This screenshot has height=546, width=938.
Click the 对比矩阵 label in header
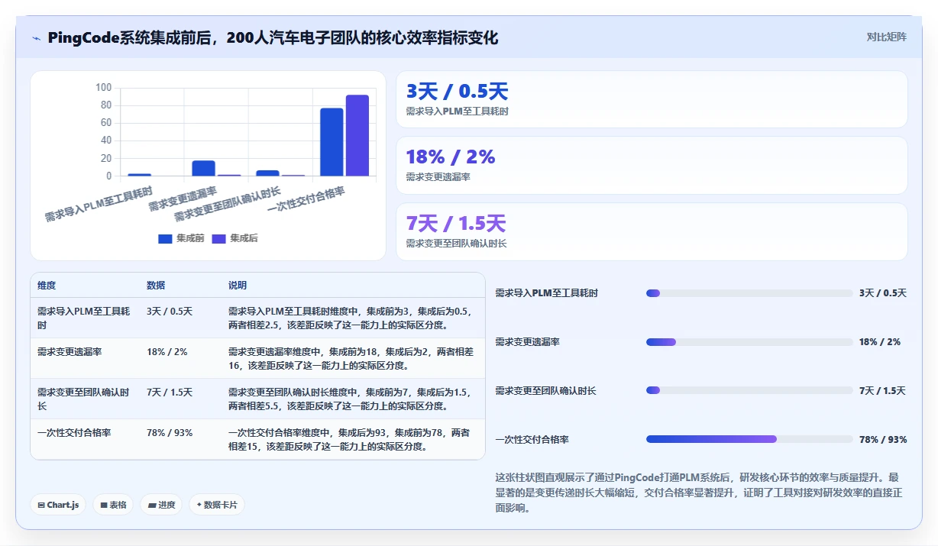click(x=886, y=37)
